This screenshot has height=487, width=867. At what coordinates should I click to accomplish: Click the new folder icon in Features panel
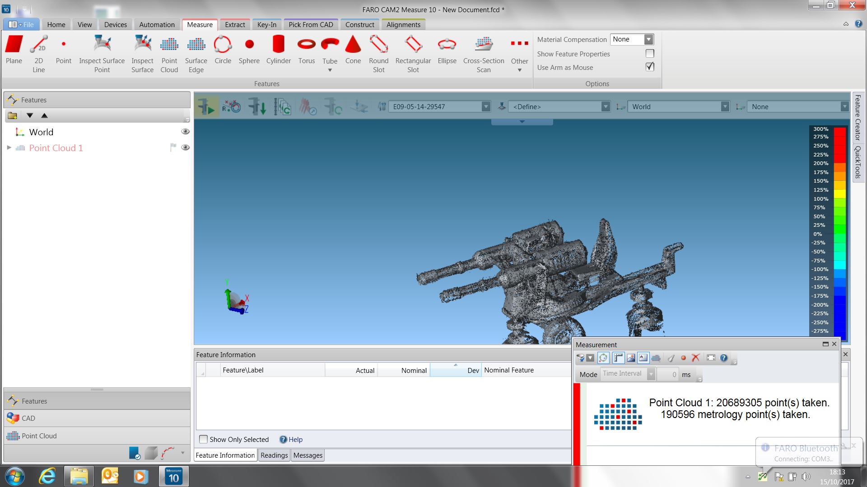pyautogui.click(x=12, y=115)
